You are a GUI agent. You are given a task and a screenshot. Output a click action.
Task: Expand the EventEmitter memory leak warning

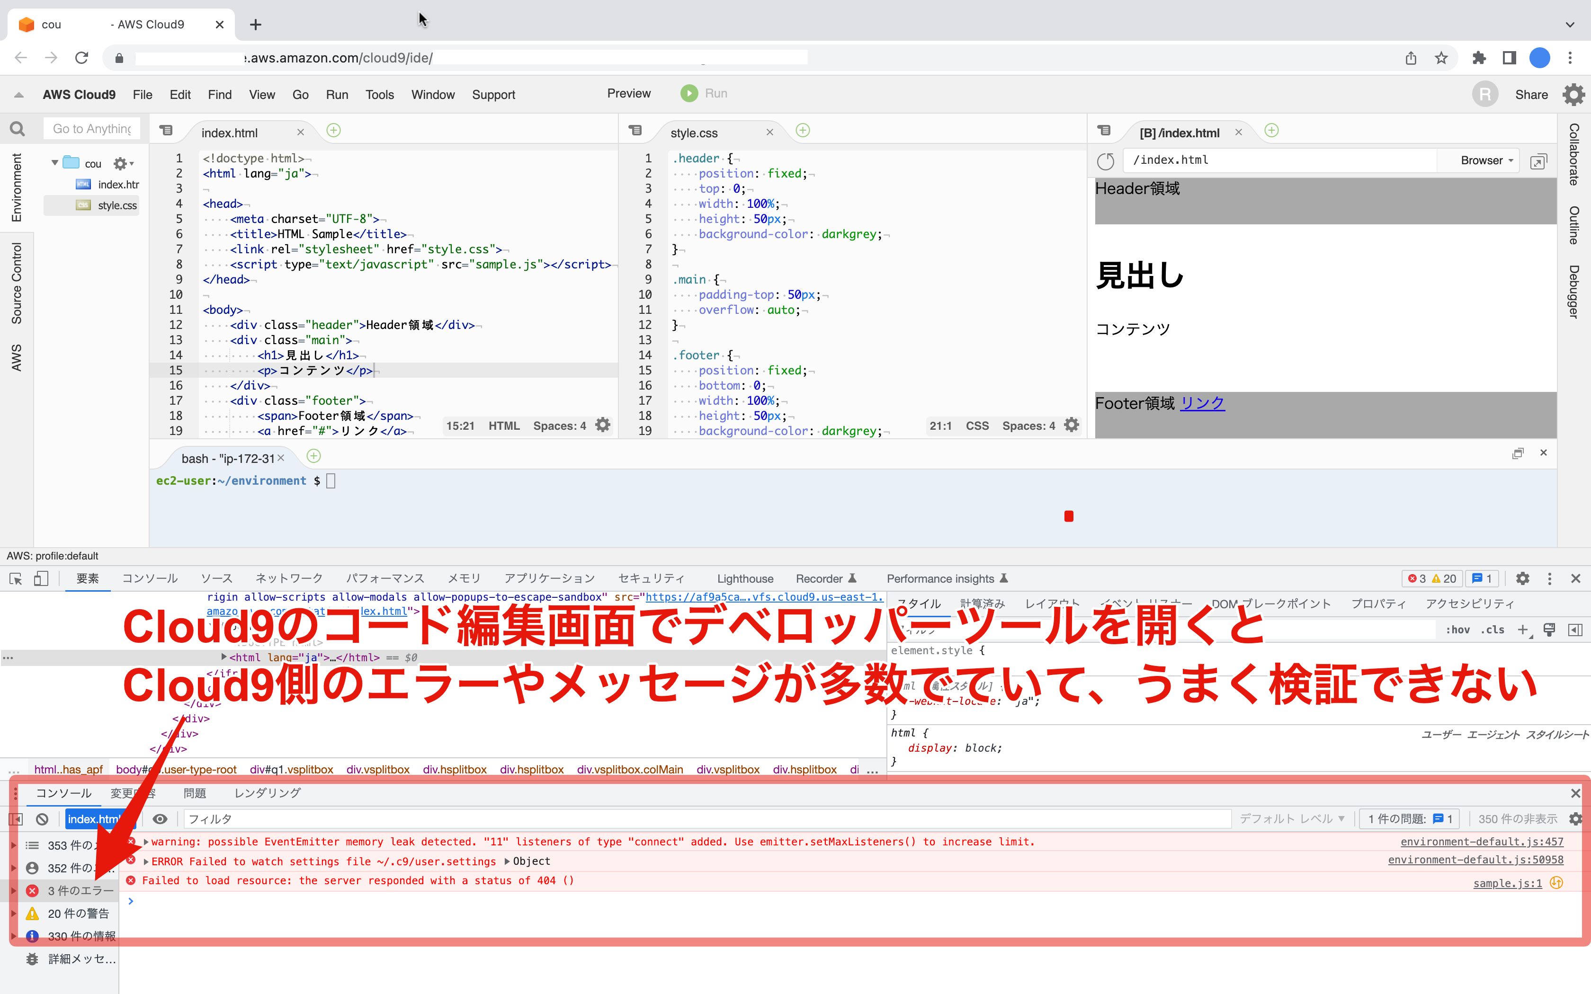(146, 842)
